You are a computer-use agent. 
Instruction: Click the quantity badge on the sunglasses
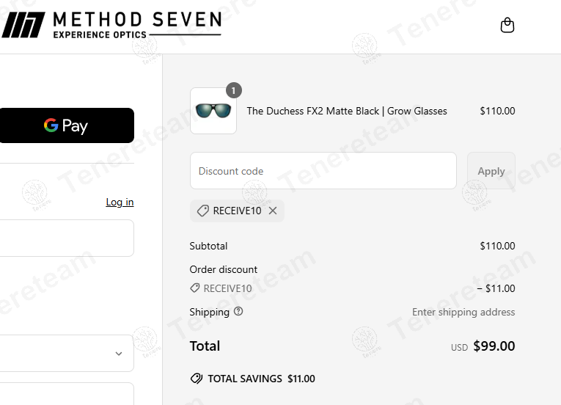pos(233,90)
